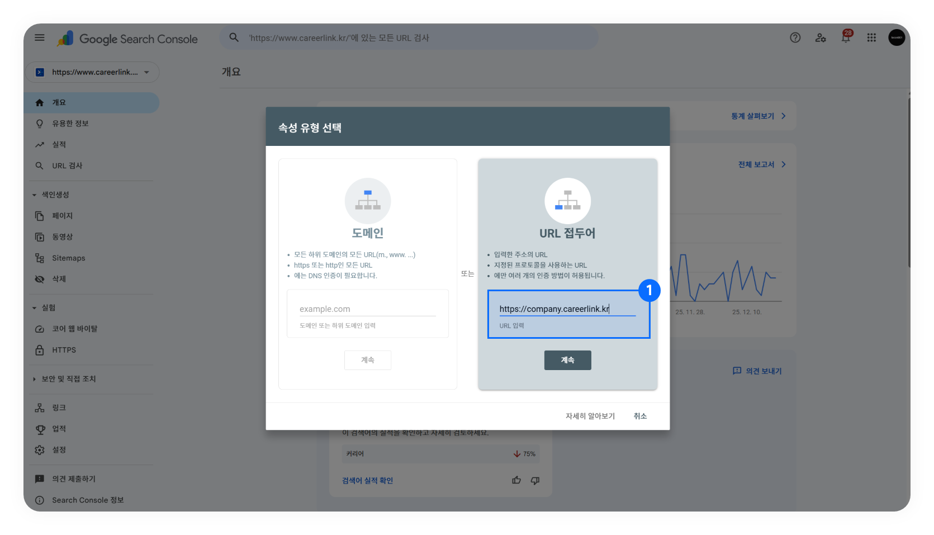934x535 pixels.
Task: Click the page vertical scrollbar
Action: (909, 183)
